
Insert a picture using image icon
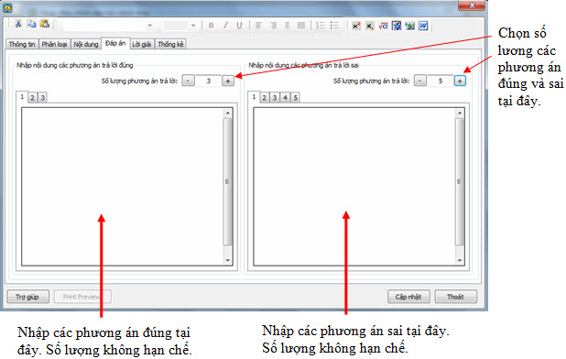tap(409, 26)
